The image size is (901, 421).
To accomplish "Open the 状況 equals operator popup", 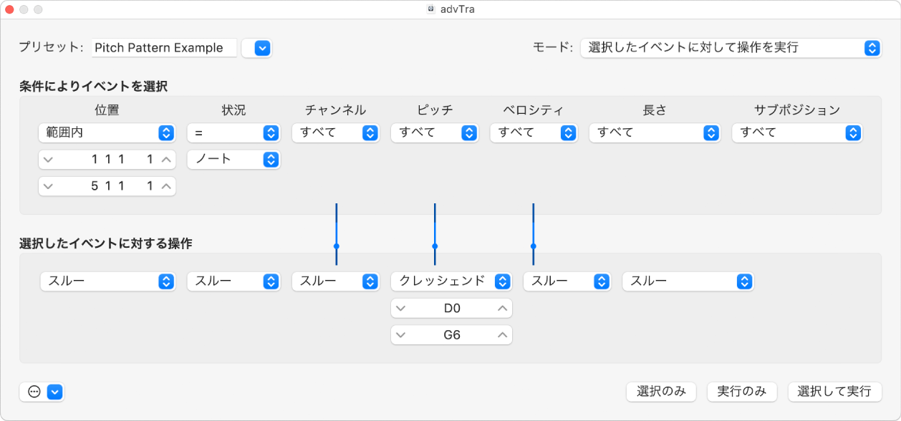I will 233,132.
